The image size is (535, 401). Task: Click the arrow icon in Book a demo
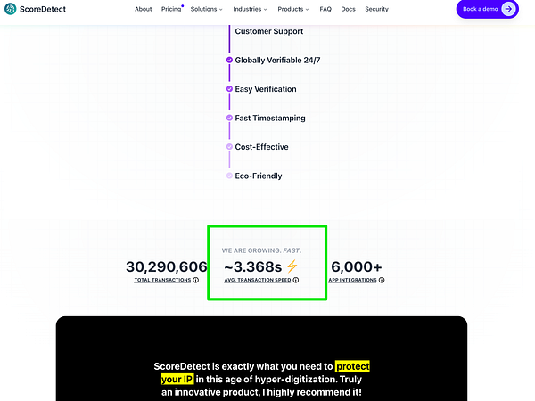tap(508, 9)
